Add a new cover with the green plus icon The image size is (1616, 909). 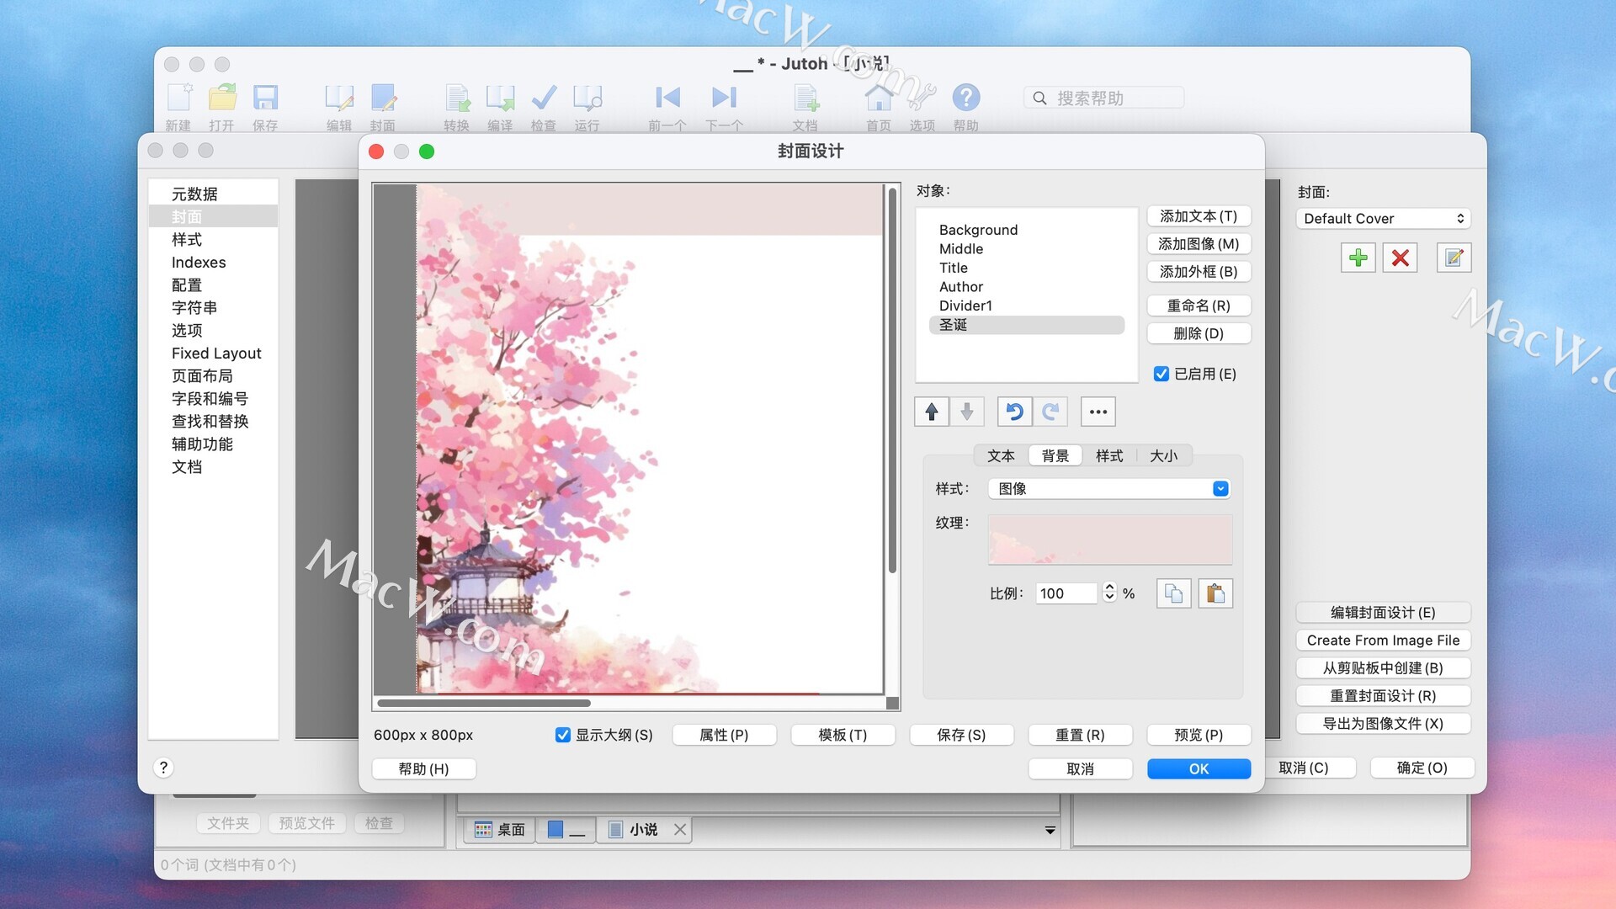tap(1358, 258)
